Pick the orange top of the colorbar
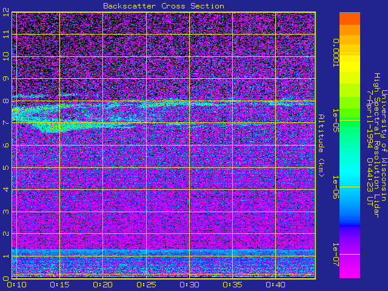Image resolution: width=388 pixels, height=291 pixels. [x=350, y=19]
